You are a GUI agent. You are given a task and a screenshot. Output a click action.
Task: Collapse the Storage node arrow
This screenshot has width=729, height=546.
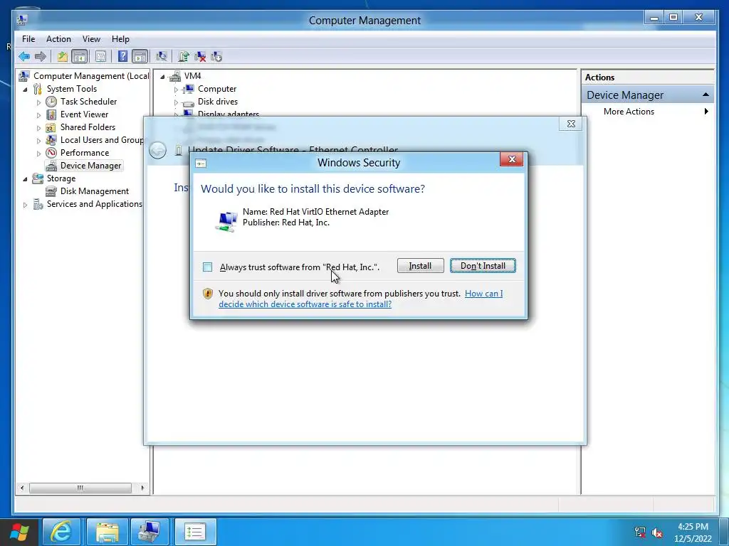point(25,178)
